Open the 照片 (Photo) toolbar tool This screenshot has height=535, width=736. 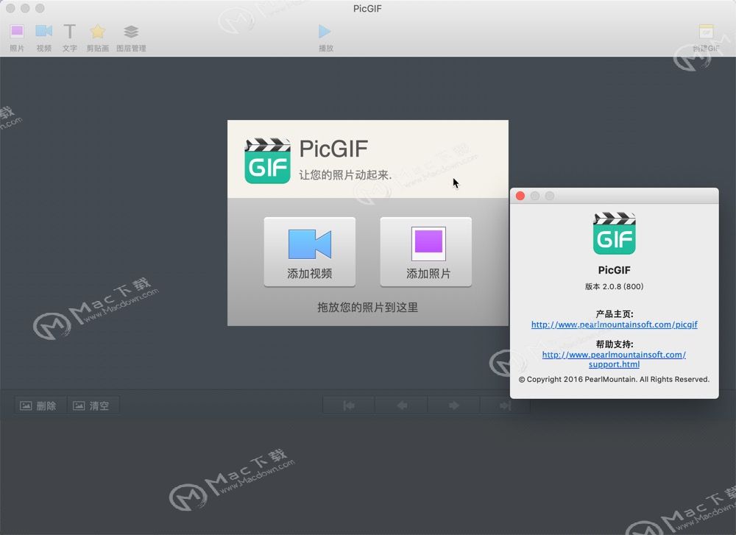pos(17,38)
